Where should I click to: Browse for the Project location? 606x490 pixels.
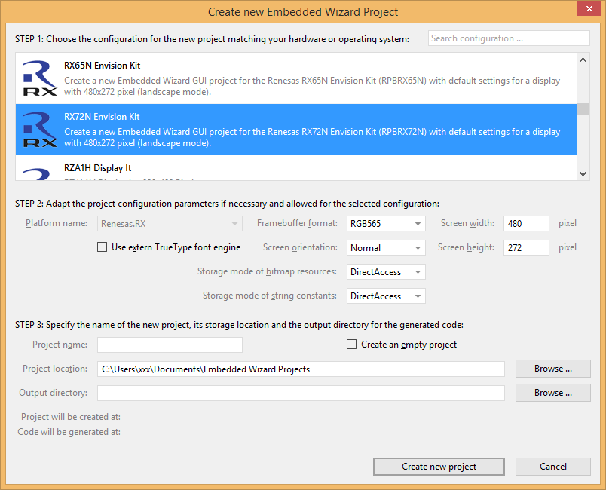coord(552,369)
